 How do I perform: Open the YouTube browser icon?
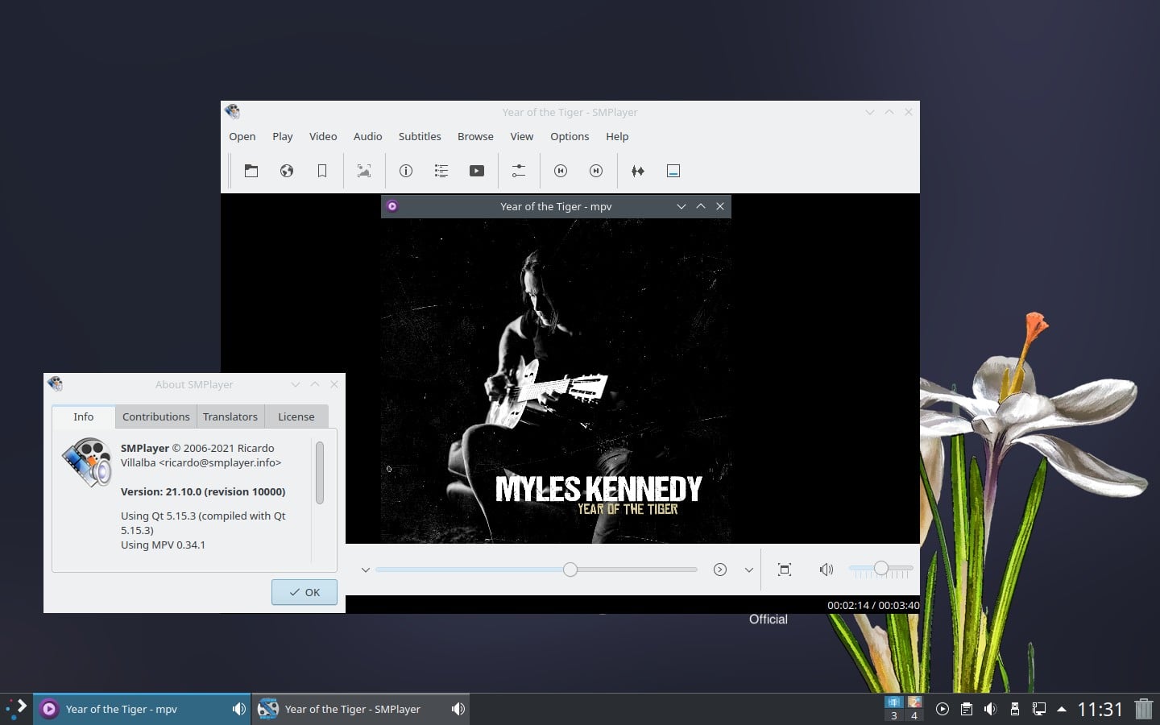pyautogui.click(x=476, y=171)
